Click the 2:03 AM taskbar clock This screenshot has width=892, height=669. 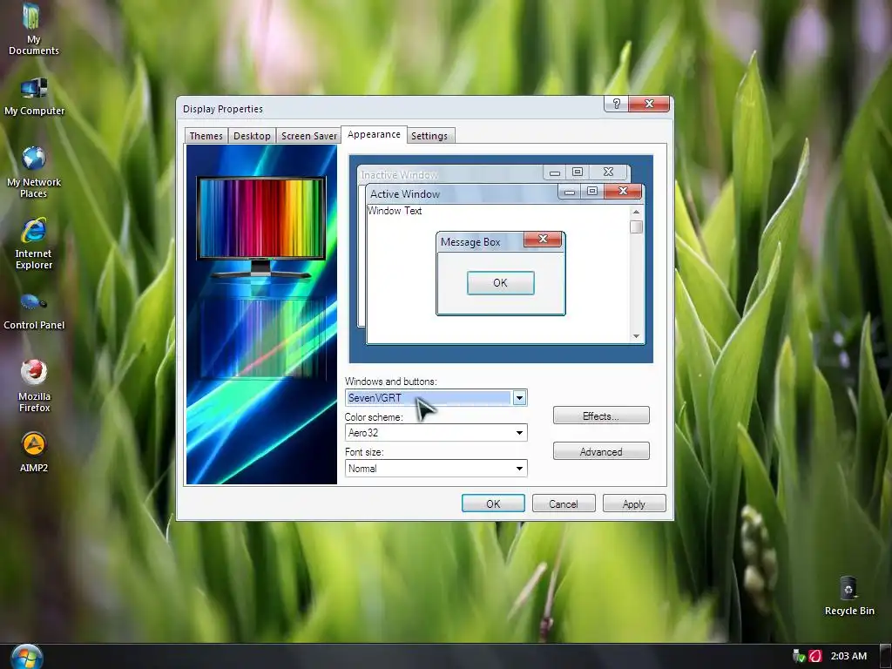click(x=848, y=656)
